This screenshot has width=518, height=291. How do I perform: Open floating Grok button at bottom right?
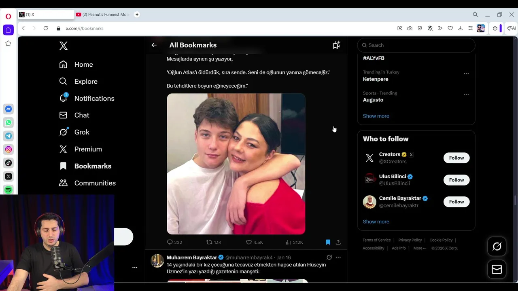point(497,247)
